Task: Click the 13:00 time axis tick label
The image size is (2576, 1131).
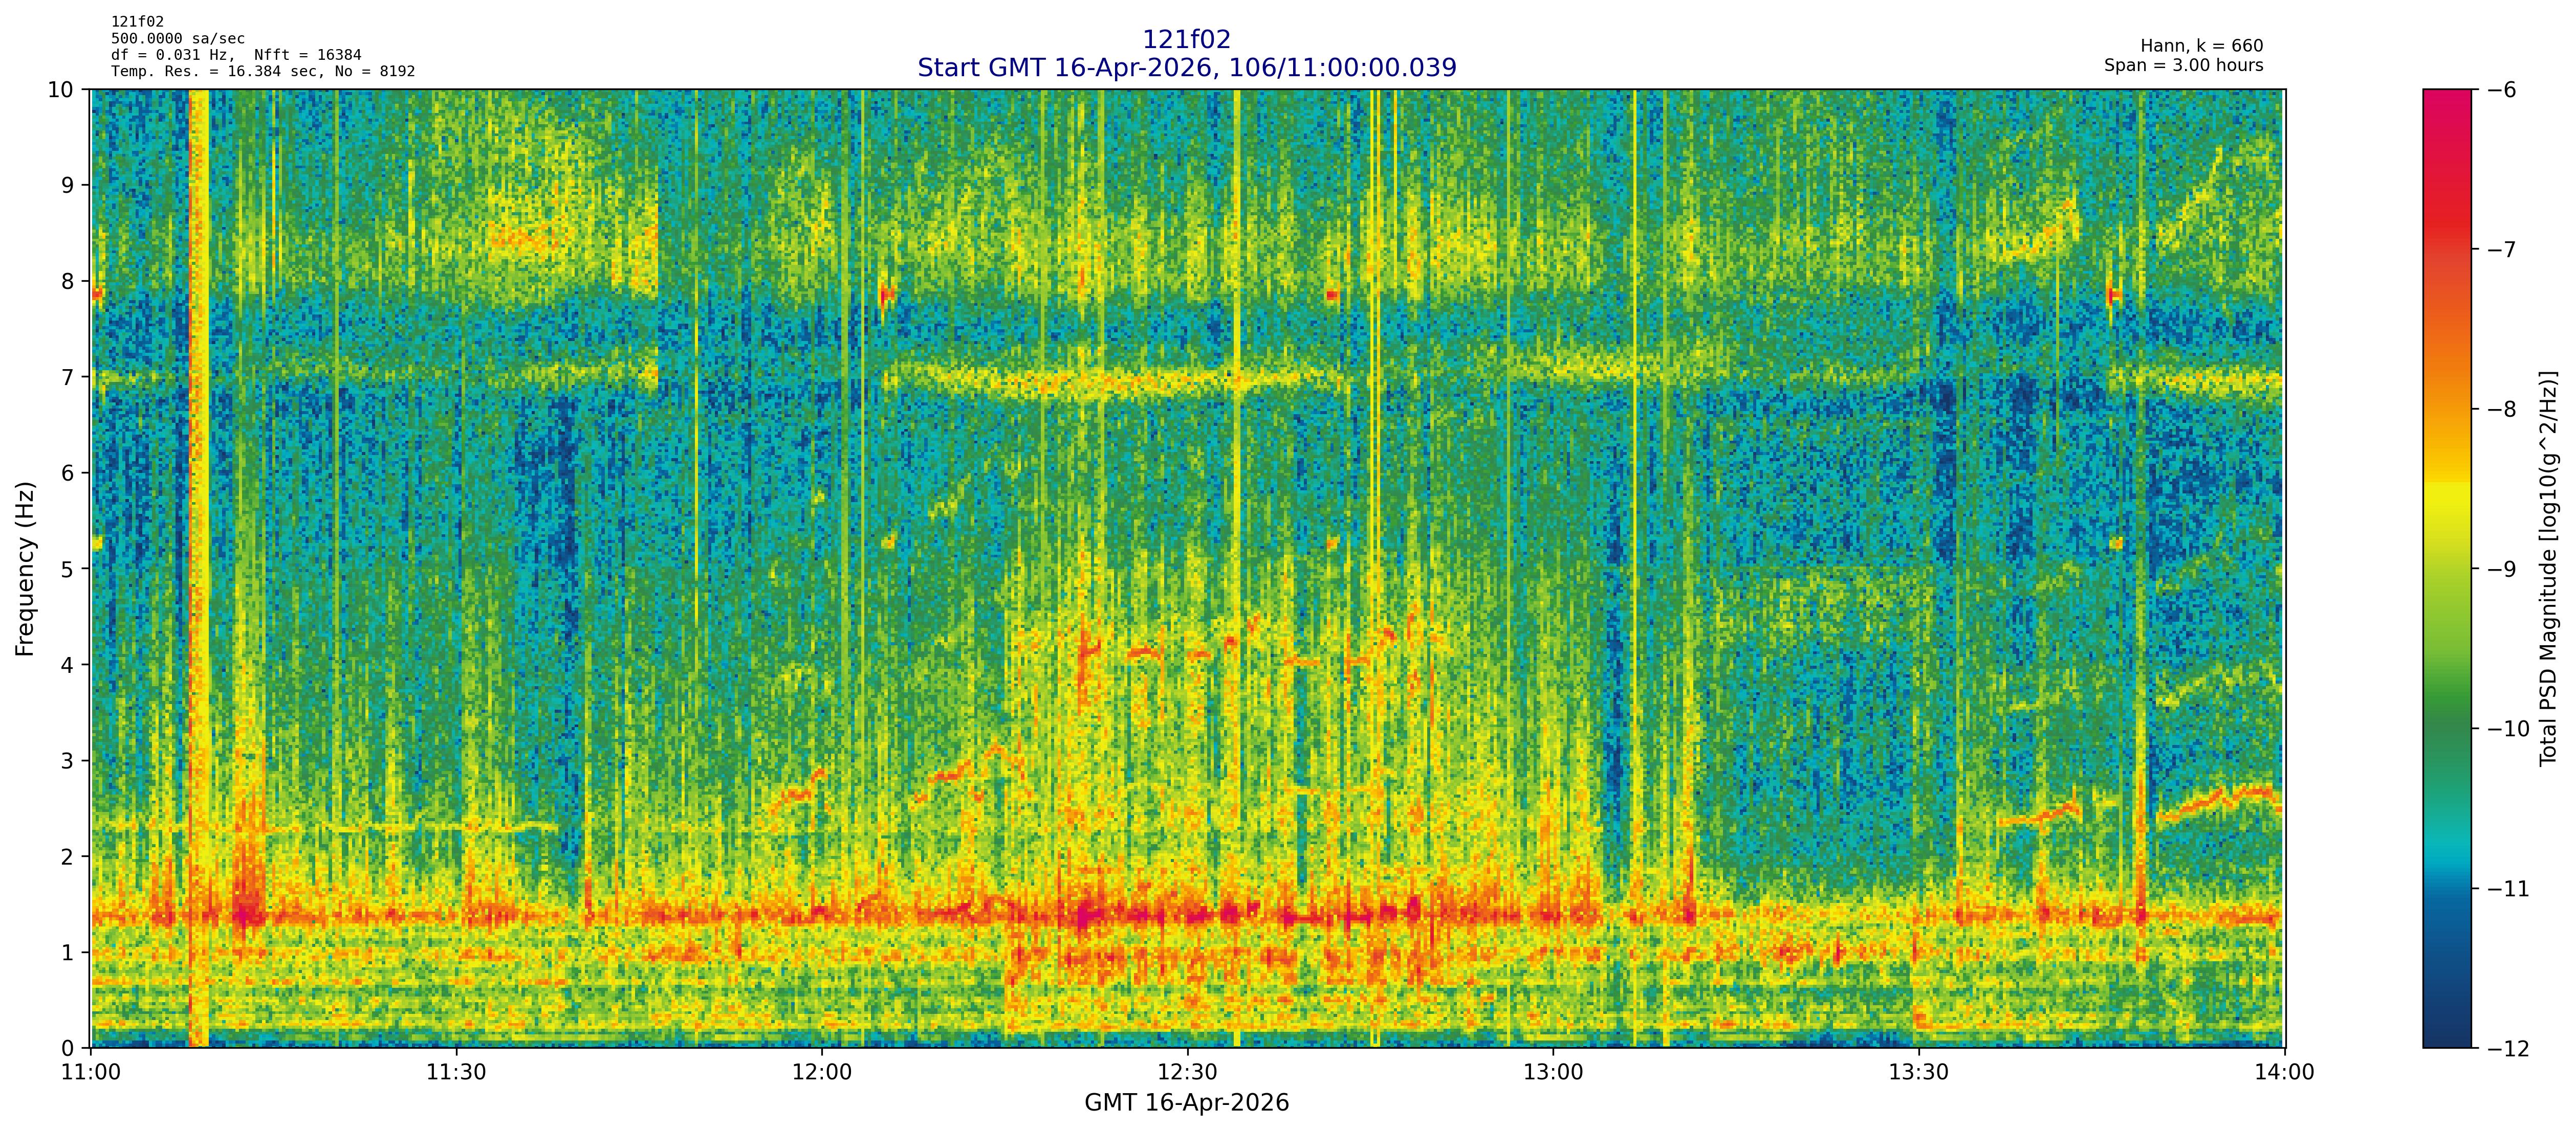Action: click(1553, 1073)
